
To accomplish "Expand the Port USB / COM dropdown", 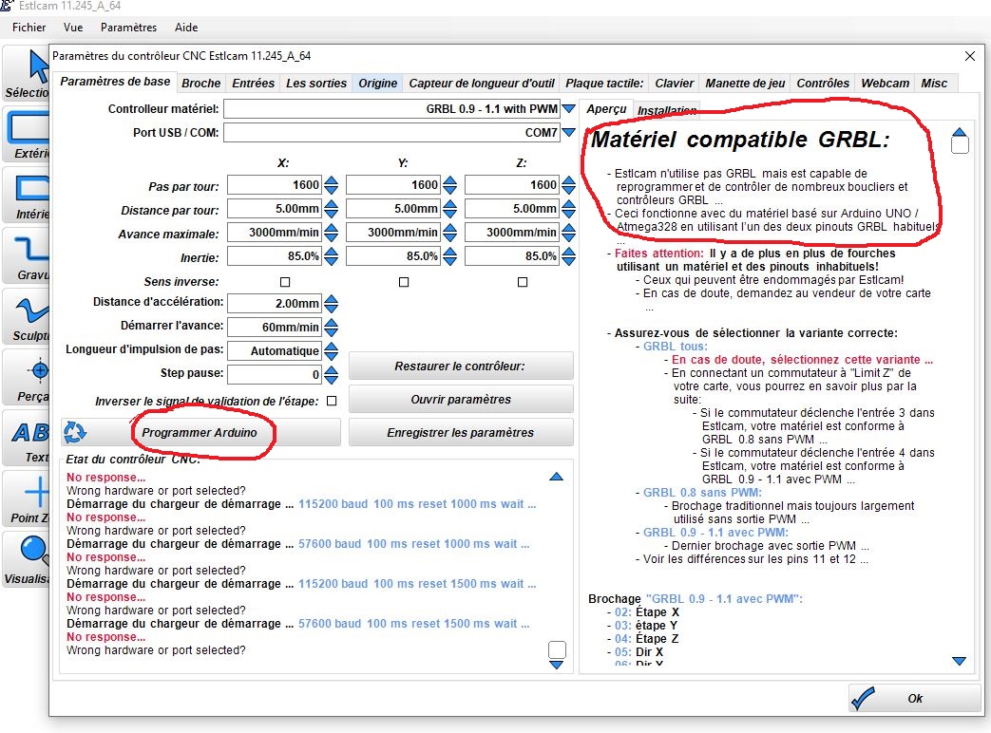I will coord(569,133).
